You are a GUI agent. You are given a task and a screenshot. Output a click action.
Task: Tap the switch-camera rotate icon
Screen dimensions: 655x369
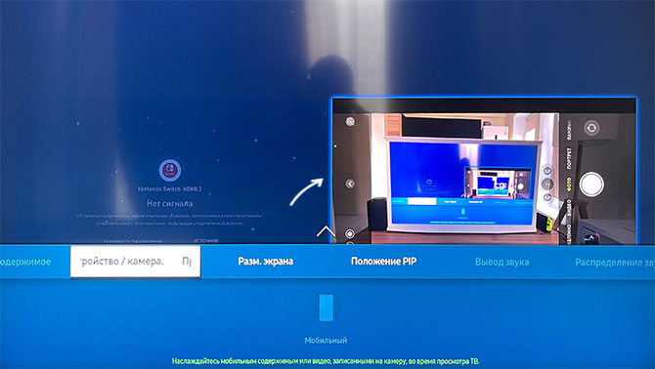pyautogui.click(x=591, y=128)
